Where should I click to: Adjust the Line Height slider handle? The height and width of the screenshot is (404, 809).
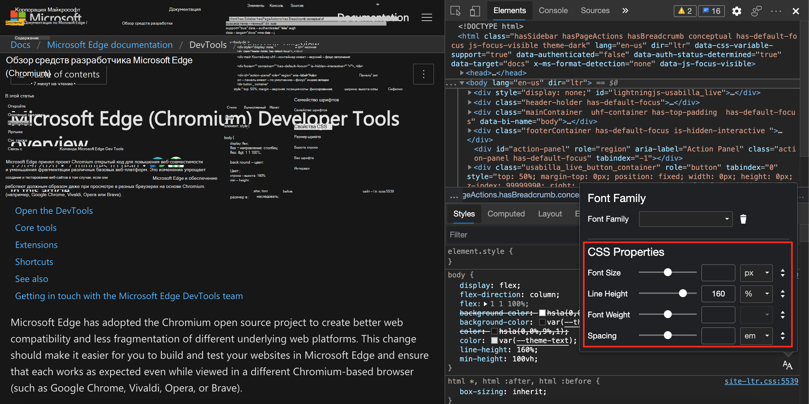tap(683, 293)
